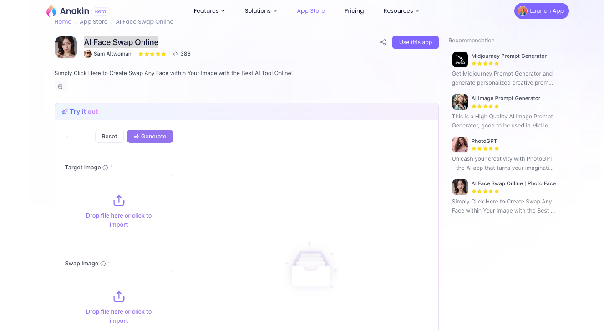Viewport: 604px width, 330px height.
Task: Click Sam Altwoman's avatar
Action: [x=88, y=54]
